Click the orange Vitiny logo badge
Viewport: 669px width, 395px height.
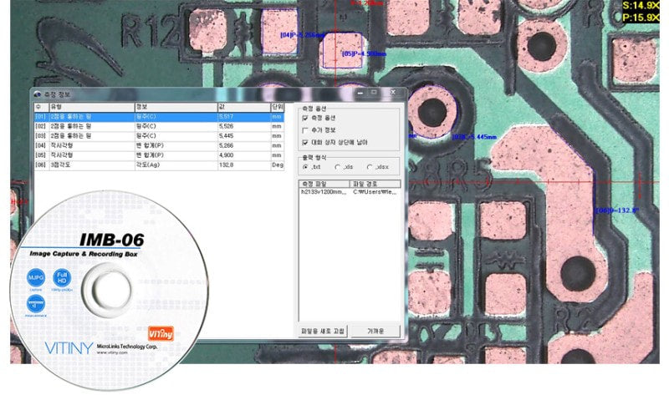tap(160, 332)
